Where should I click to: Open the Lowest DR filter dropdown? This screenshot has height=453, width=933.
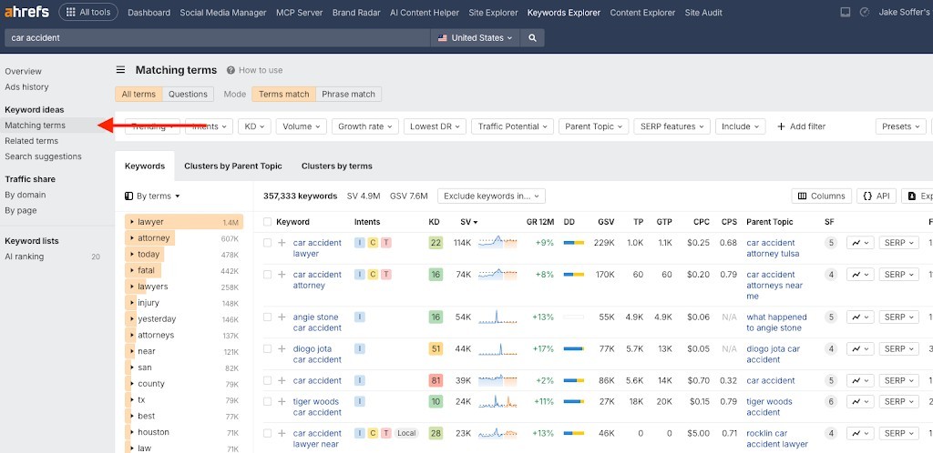click(x=435, y=126)
